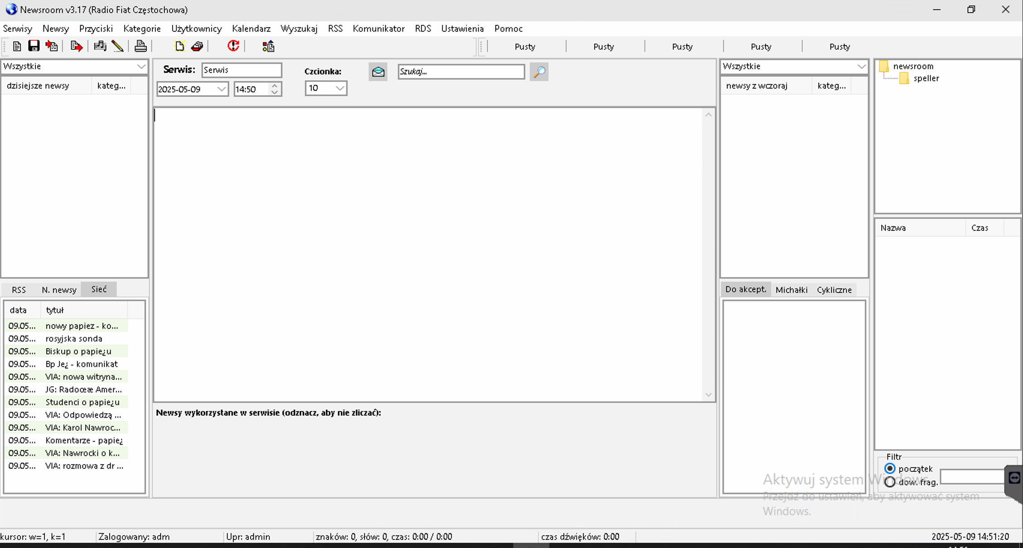Click the save floppy disk icon
Image resolution: width=1023 pixels, height=548 pixels.
click(x=34, y=46)
